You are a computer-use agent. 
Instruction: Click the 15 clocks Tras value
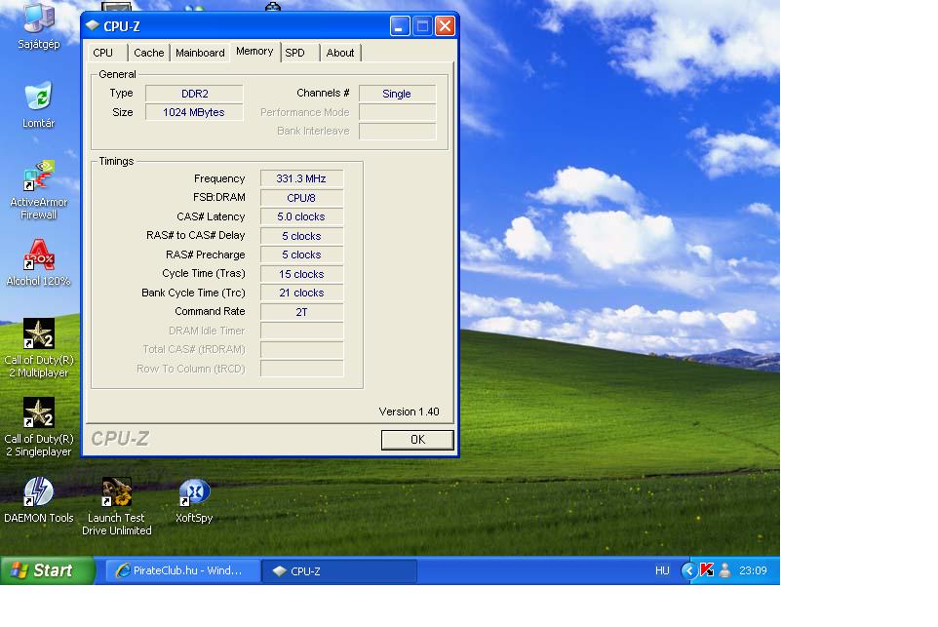point(301,274)
